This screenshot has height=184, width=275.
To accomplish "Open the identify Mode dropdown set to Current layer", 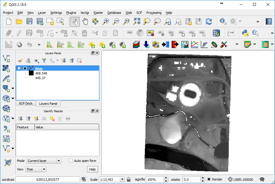I will (x=44, y=160).
